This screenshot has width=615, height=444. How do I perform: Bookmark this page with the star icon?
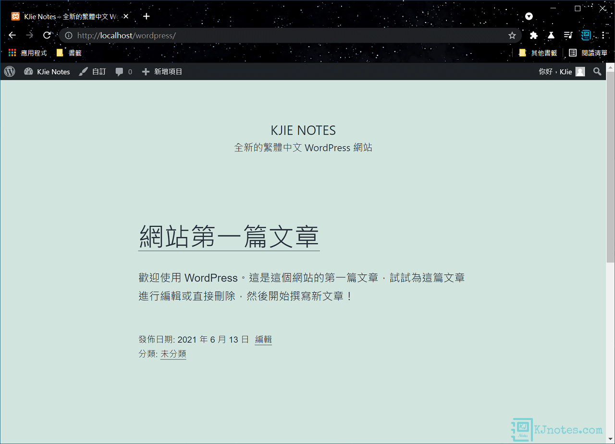[512, 36]
